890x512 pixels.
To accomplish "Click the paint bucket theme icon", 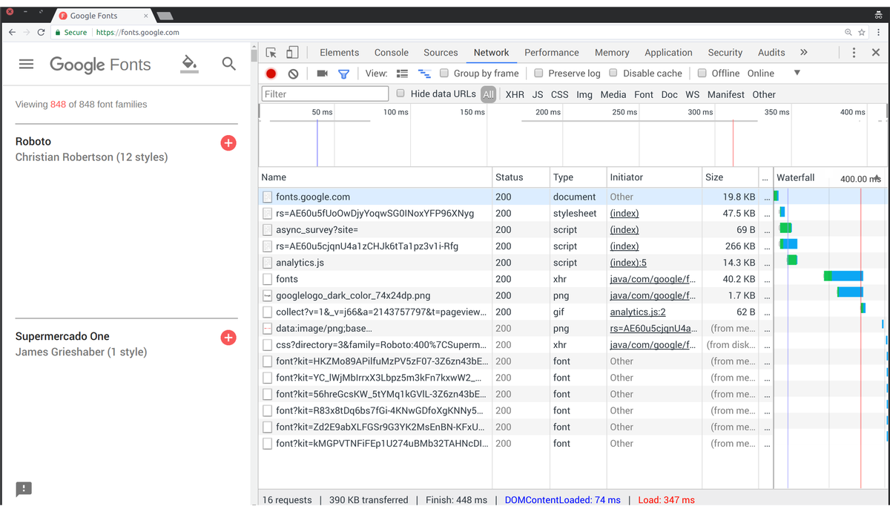I will 190,64.
